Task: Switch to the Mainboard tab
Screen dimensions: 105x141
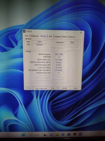Action: click(35, 36)
